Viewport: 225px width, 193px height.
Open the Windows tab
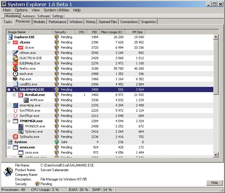76,22
